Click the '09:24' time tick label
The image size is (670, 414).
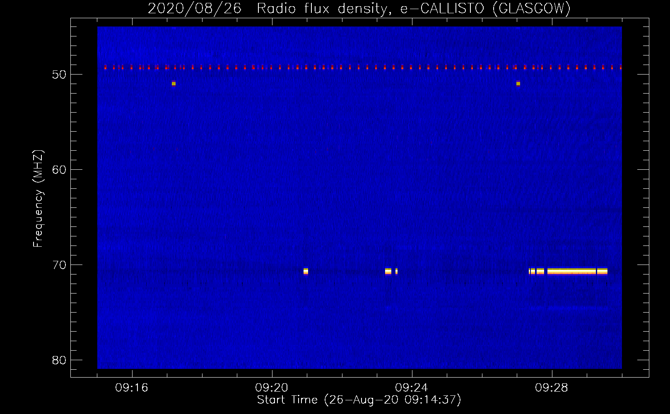pos(412,388)
